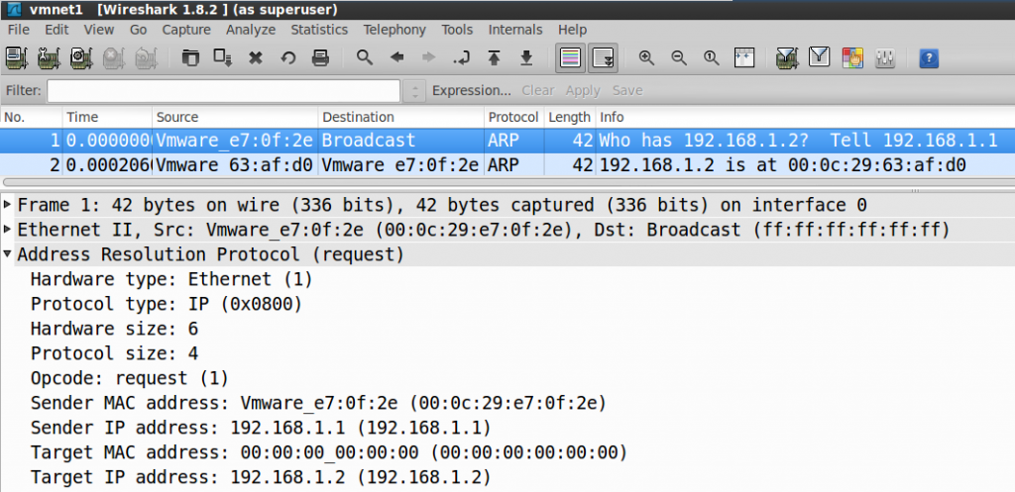Sort by Source column header

coord(235,117)
